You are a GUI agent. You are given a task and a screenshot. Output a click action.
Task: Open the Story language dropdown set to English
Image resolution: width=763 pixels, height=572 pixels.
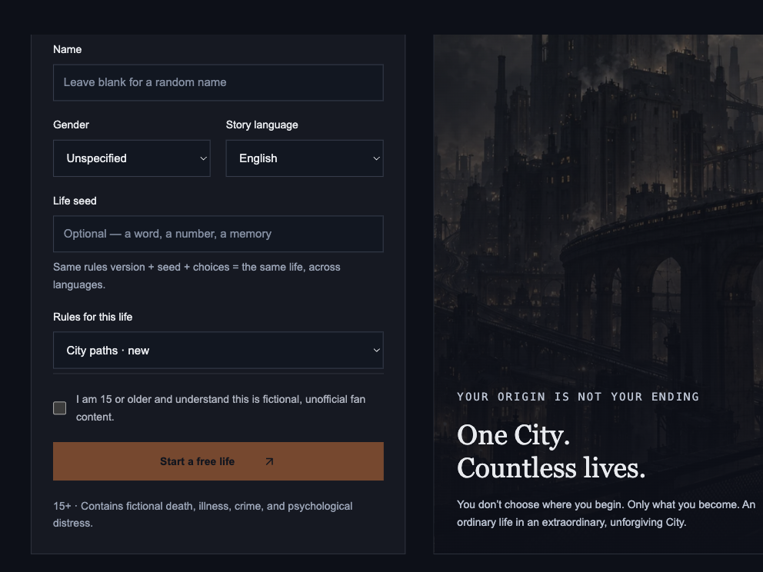[x=305, y=158]
